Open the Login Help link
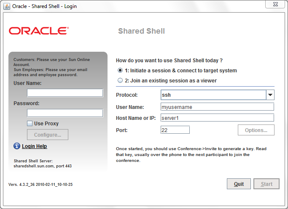Screen dimensions: 288x209 pos(35,146)
